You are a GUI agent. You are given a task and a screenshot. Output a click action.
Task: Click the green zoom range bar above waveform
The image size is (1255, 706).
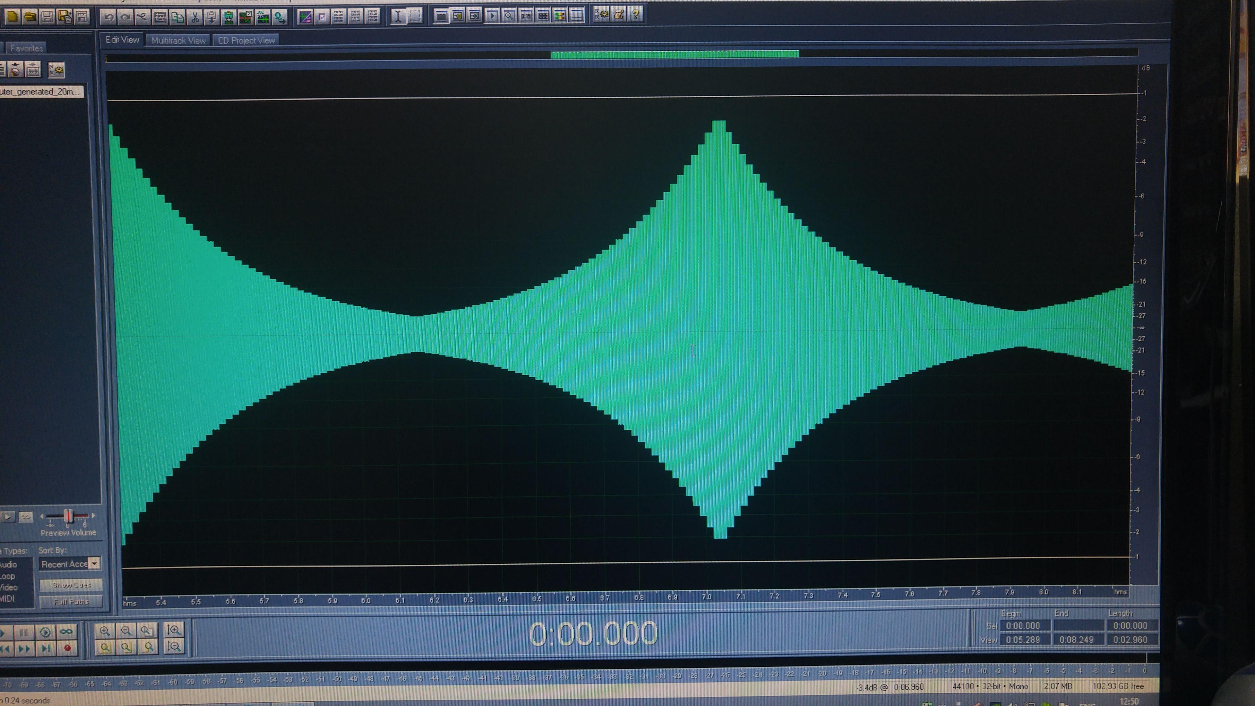(675, 54)
